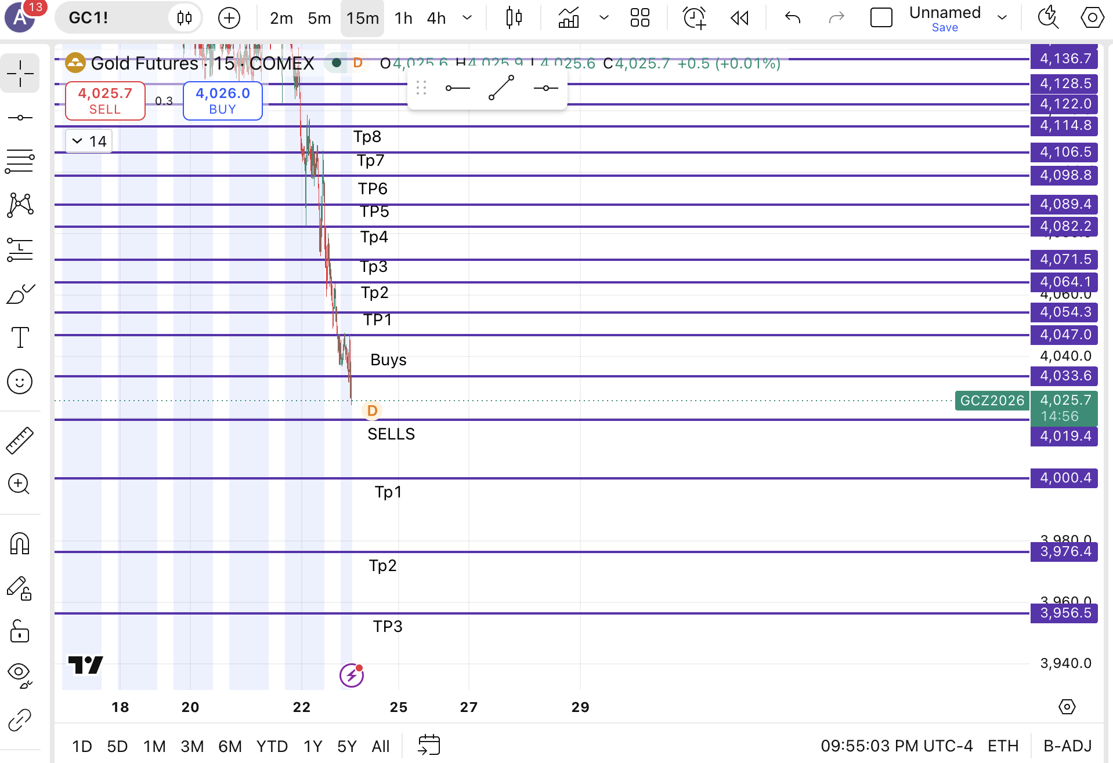This screenshot has height=763, width=1113.
Task: Click the BUY 4,026.0 button
Action: coord(223,101)
